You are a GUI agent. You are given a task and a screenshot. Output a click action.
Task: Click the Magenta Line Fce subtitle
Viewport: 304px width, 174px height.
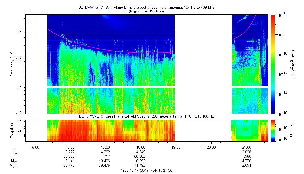point(146,12)
